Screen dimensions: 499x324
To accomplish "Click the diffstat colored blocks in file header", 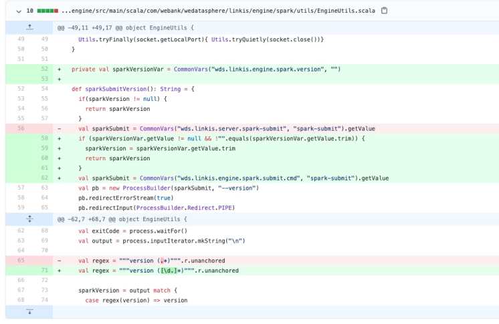I will coord(47,11).
